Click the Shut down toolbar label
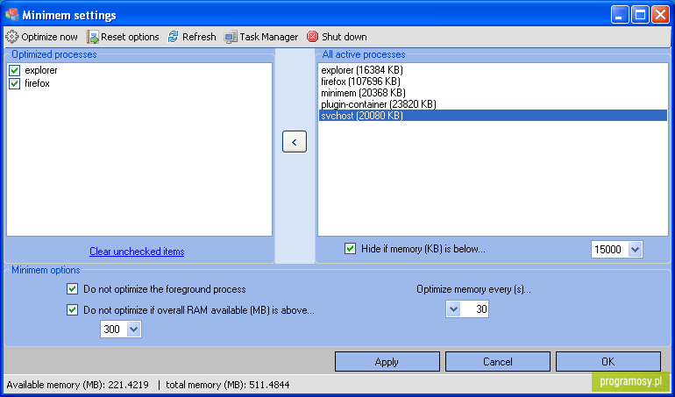 tap(345, 37)
